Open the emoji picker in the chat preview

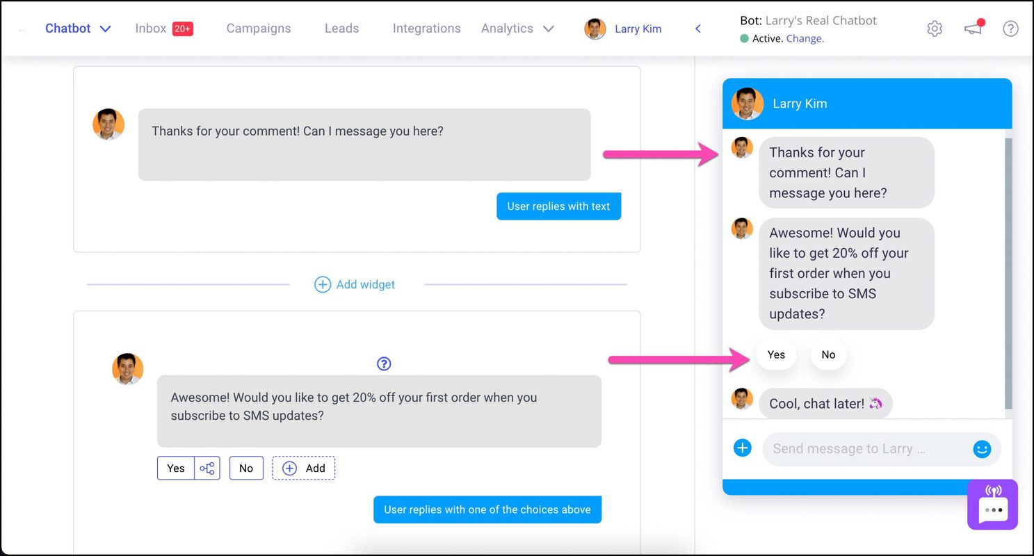tap(982, 449)
